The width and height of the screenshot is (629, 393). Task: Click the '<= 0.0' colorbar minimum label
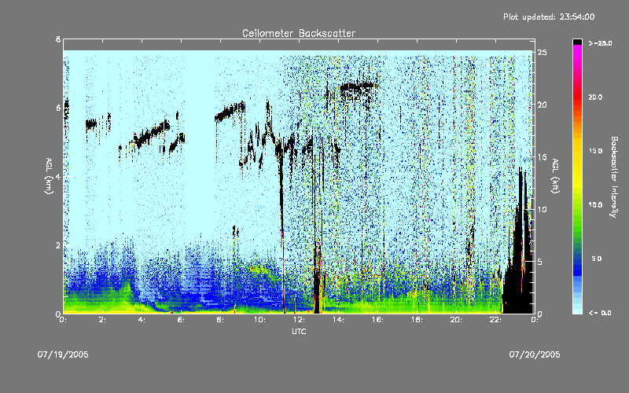(600, 313)
